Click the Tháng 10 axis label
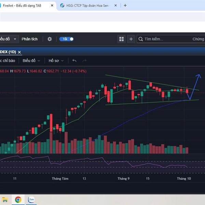This screenshot has width=205, height=205. coord(184,179)
